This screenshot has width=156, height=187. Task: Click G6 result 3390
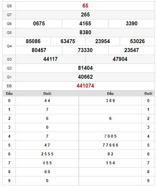pyautogui.click(x=132, y=23)
